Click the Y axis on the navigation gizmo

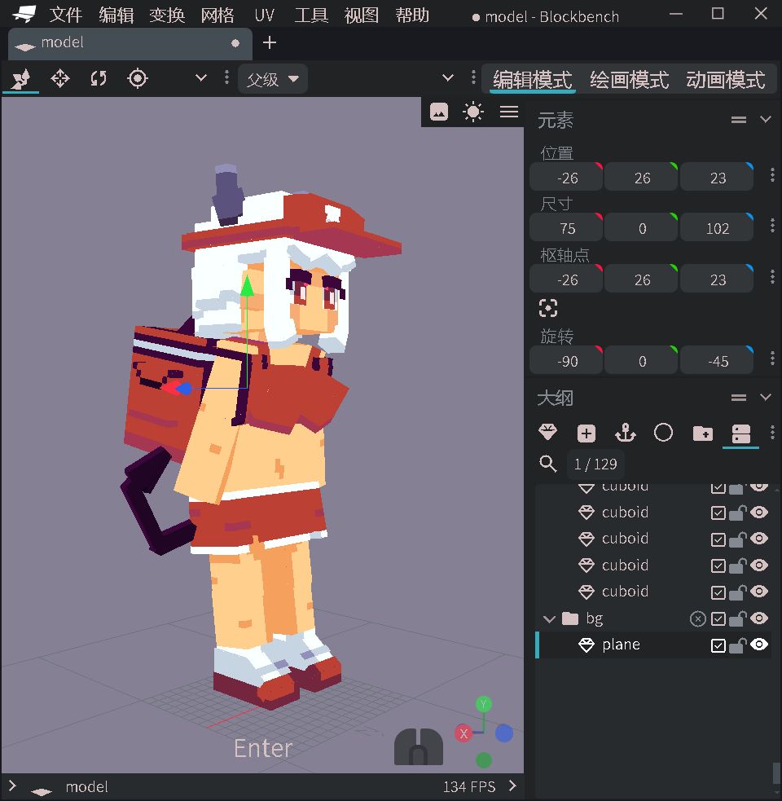coord(483,705)
